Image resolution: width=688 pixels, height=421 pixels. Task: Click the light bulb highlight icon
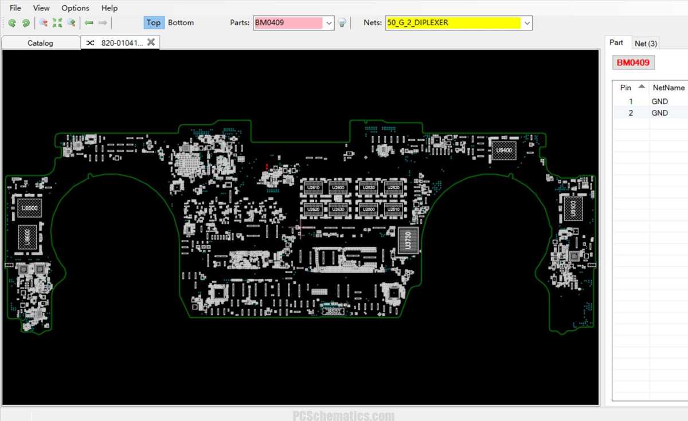(x=342, y=23)
